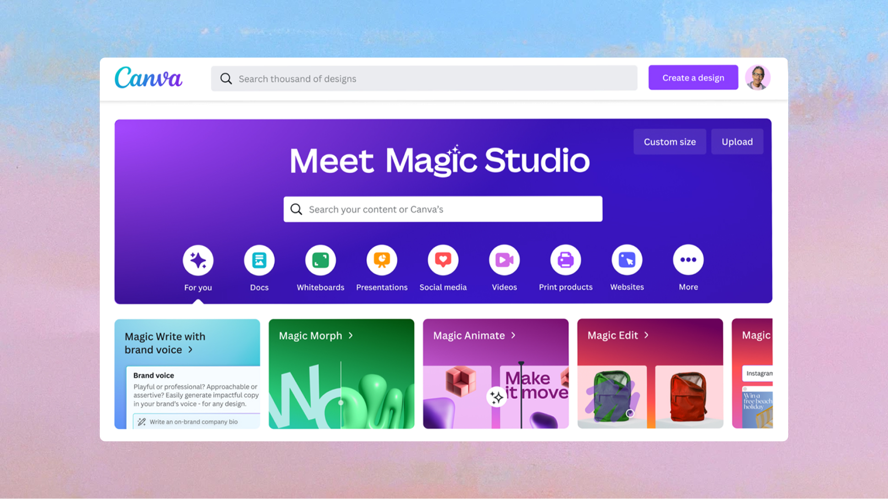888x499 pixels.
Task: Open the Presentations tool icon
Action: [x=381, y=260]
